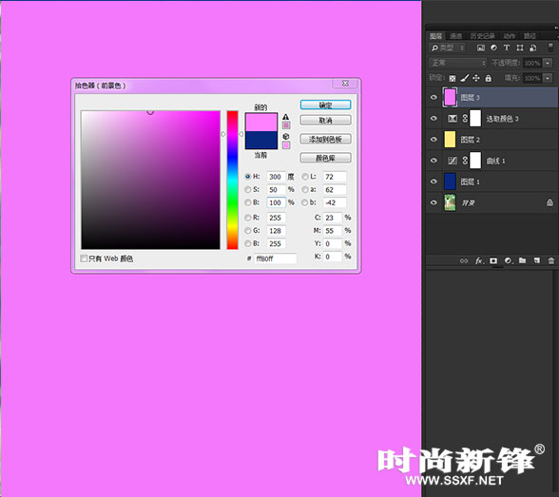Switch to the 图层 tab
Image resolution: width=559 pixels, height=497 pixels.
(435, 36)
